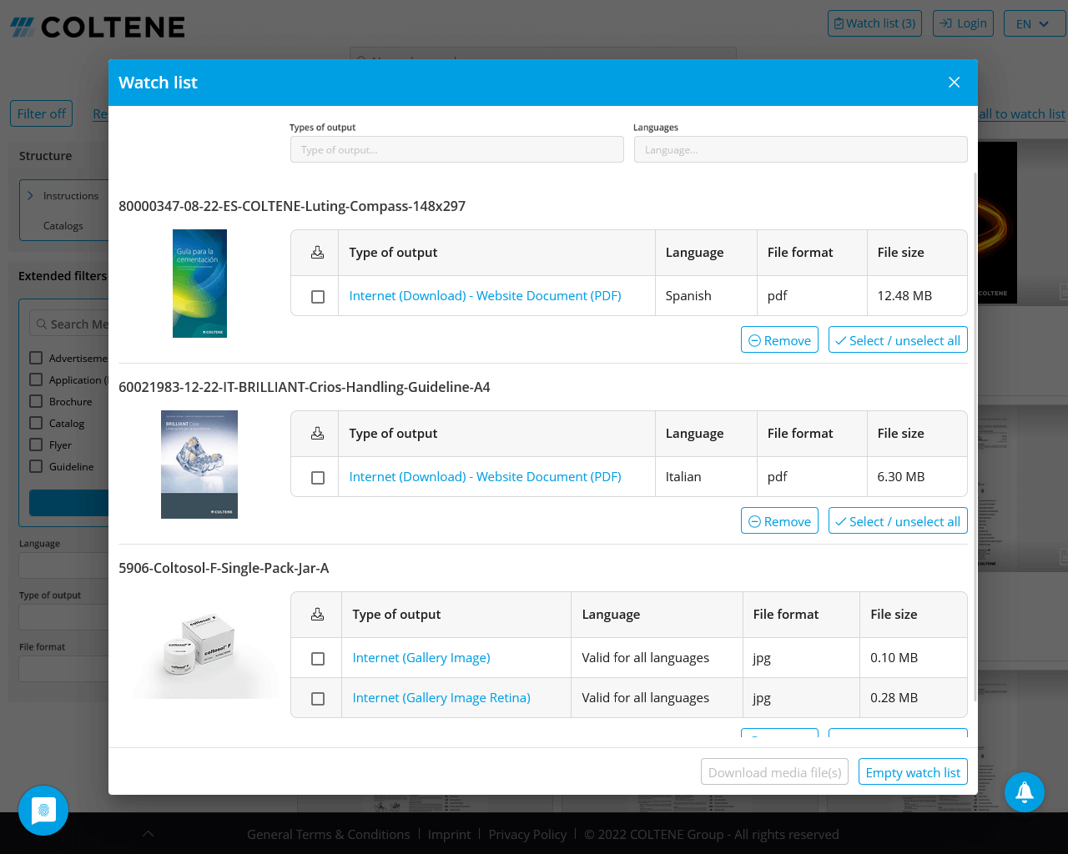1068x854 pixels.
Task: Click the Luting-Compass brochure thumbnail
Action: (199, 284)
